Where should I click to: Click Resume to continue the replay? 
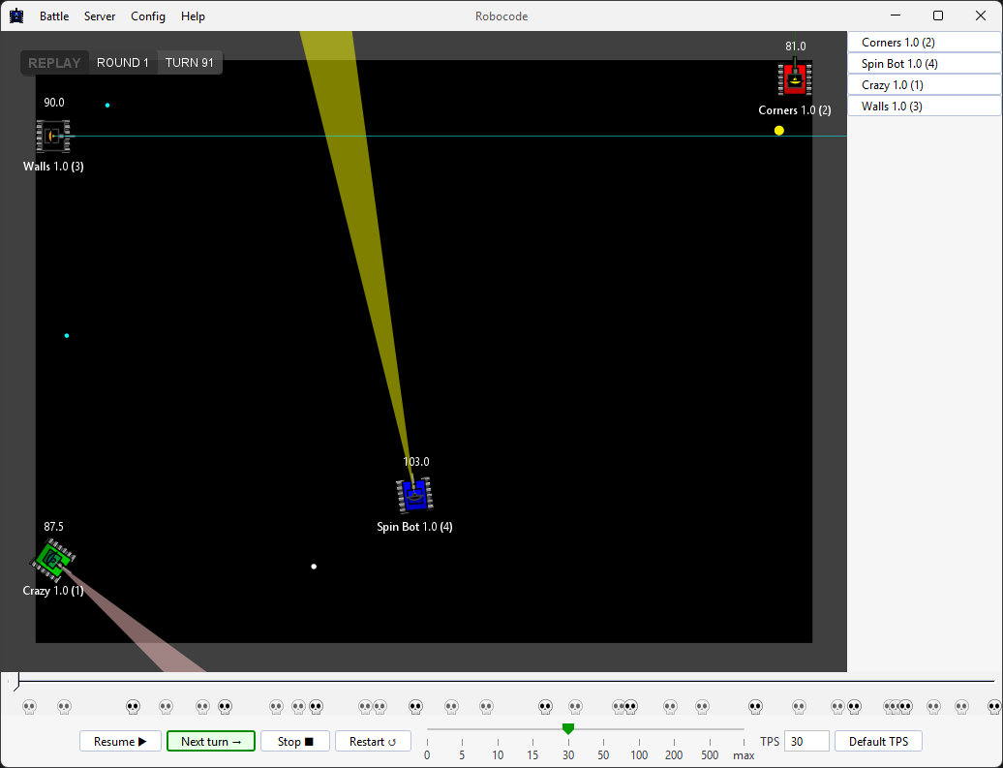pos(120,741)
